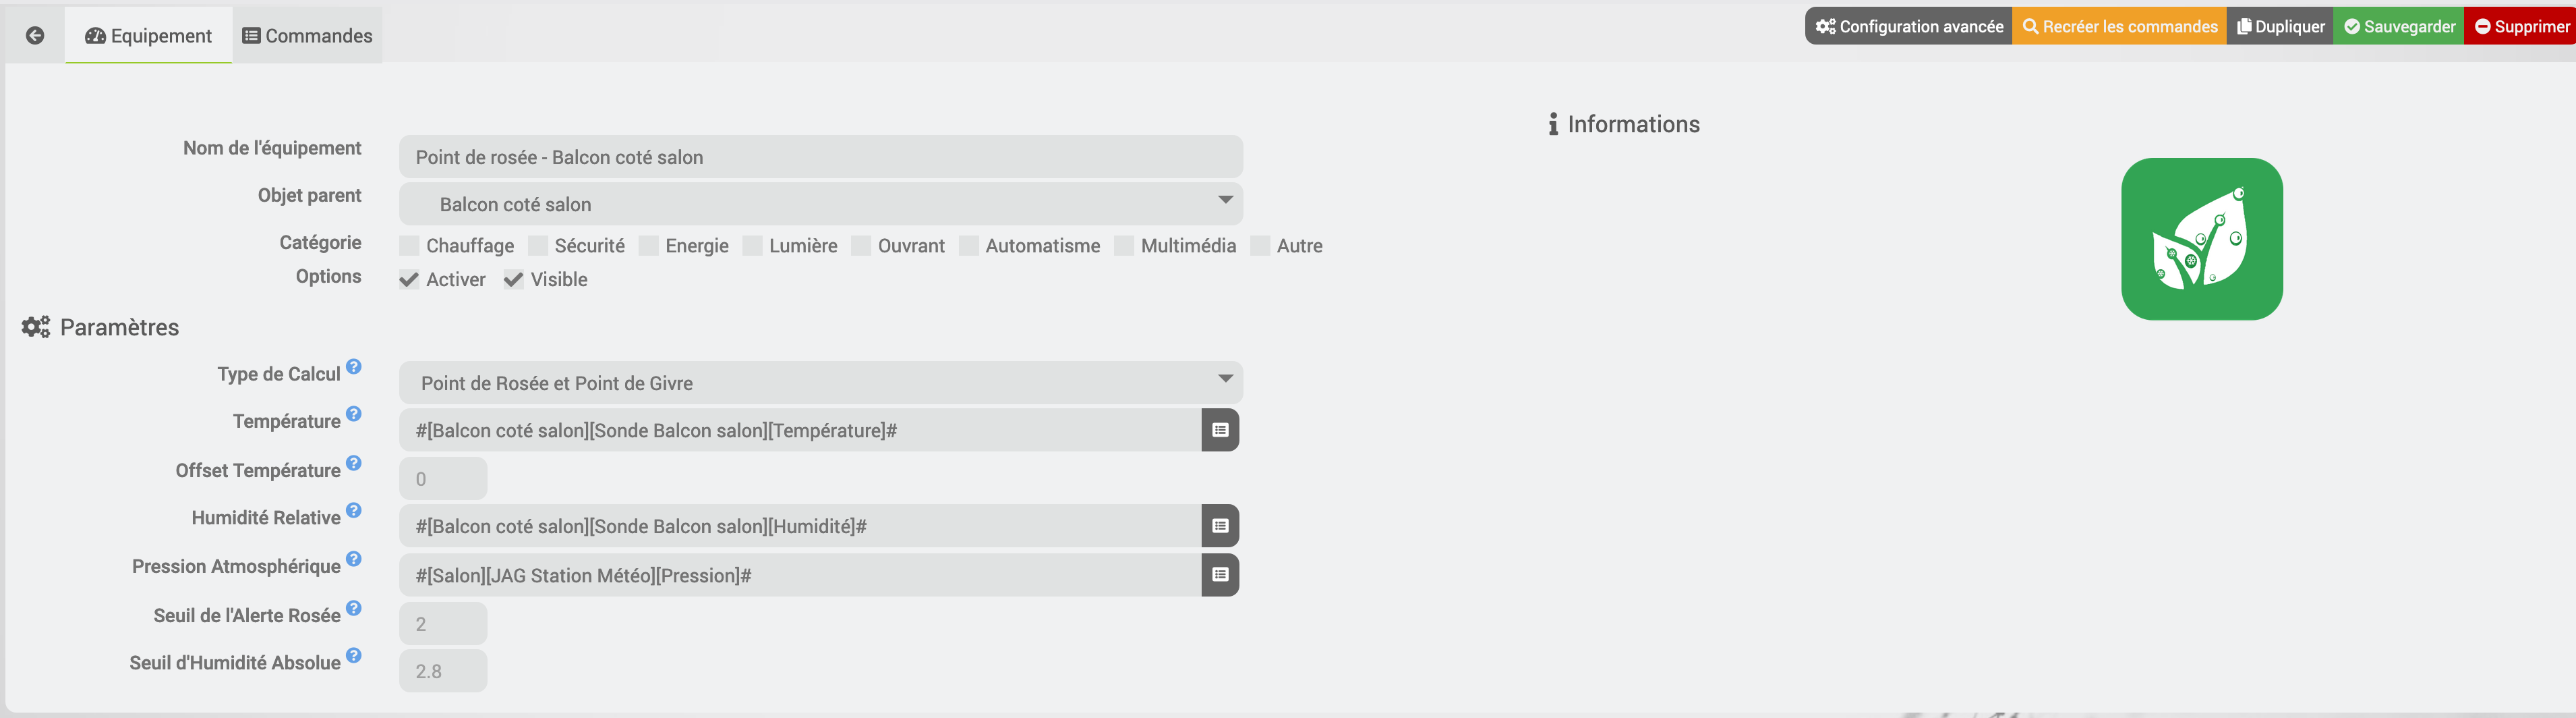Check the Multimédia category box
Viewport: 2576px width, 718px height.
[1124, 246]
